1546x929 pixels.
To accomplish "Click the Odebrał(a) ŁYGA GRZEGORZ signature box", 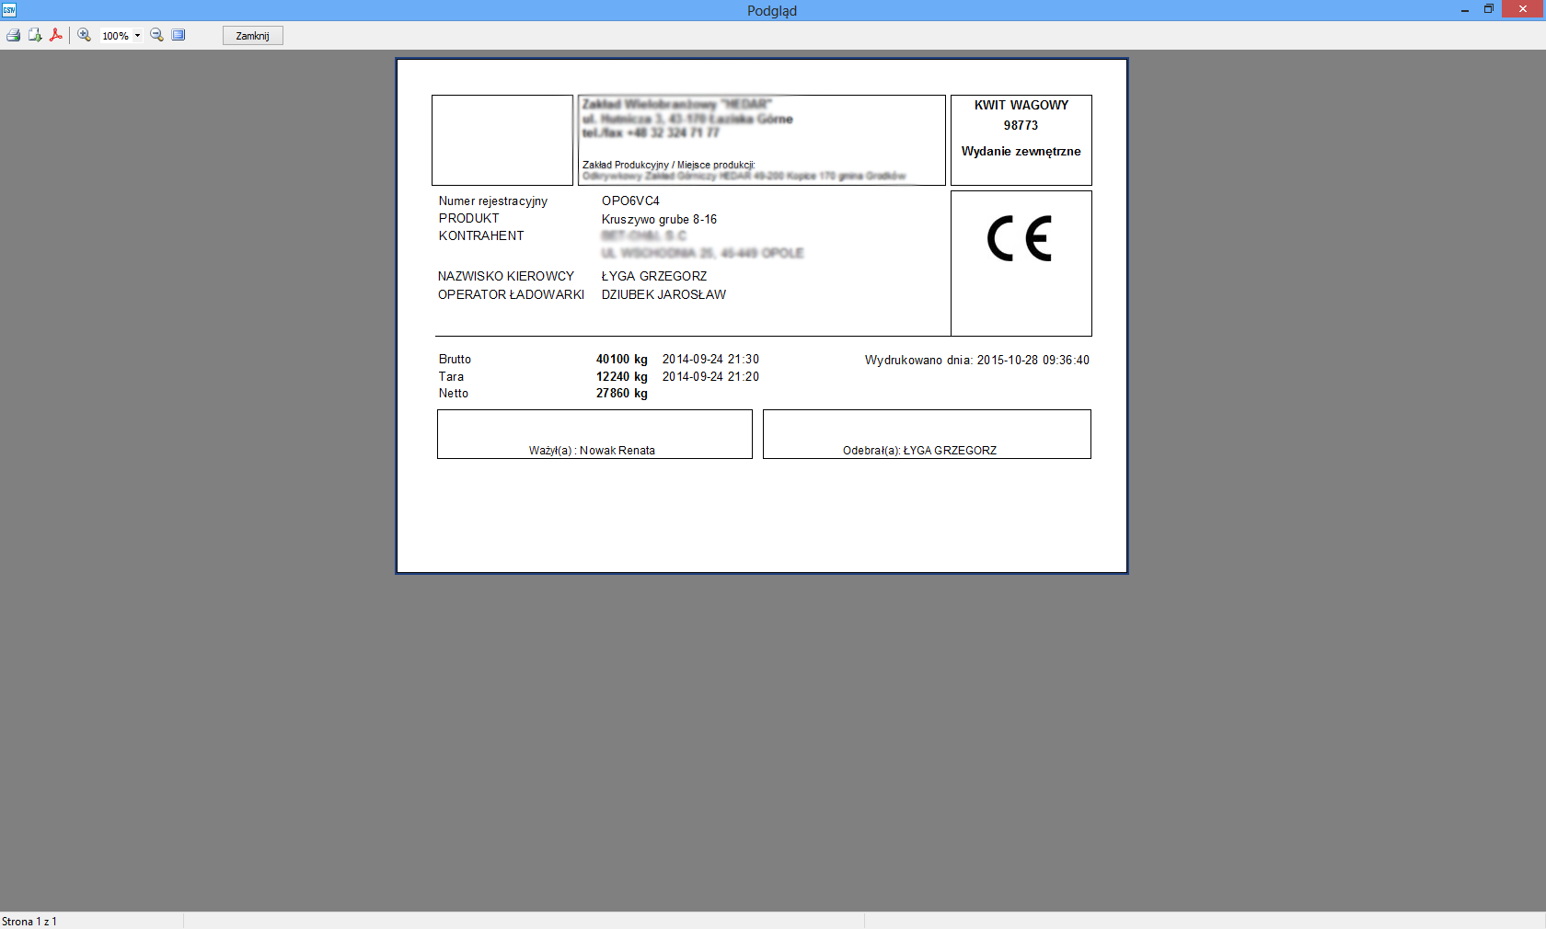I will (x=927, y=434).
